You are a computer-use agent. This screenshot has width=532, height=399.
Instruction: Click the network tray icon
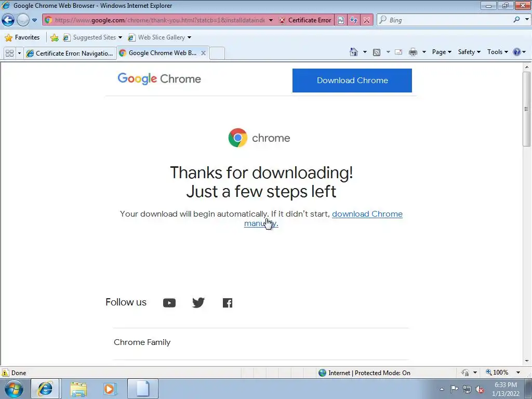coord(467,390)
